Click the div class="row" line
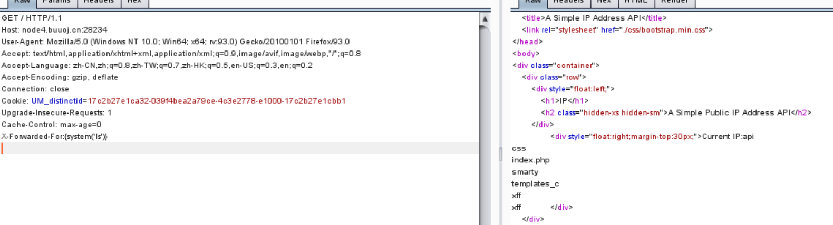The image size is (833, 225). pos(554,77)
